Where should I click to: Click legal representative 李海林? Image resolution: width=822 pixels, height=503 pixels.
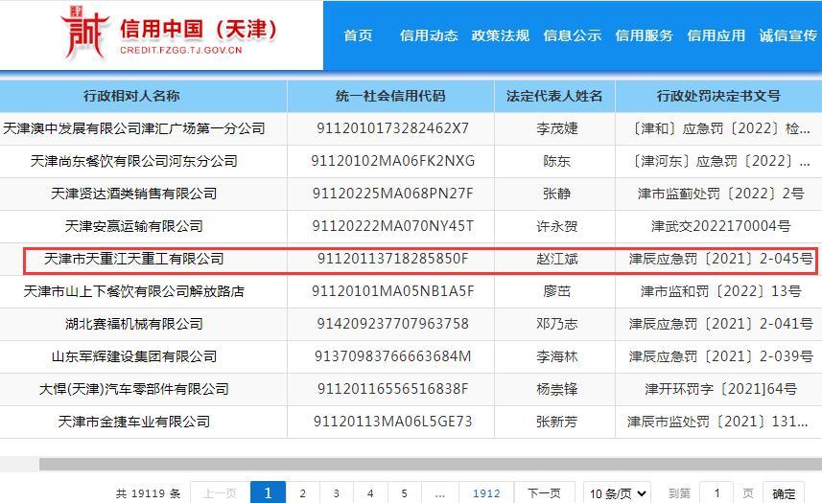tap(556, 356)
